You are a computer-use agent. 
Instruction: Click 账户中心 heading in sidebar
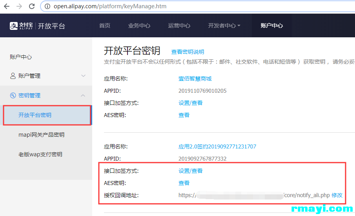(x=21, y=57)
